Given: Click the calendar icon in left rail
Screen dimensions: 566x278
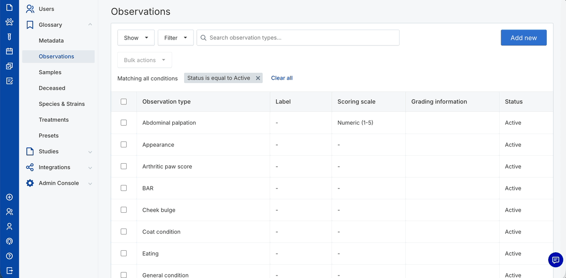Looking at the screenshot, I should pyautogui.click(x=9, y=51).
